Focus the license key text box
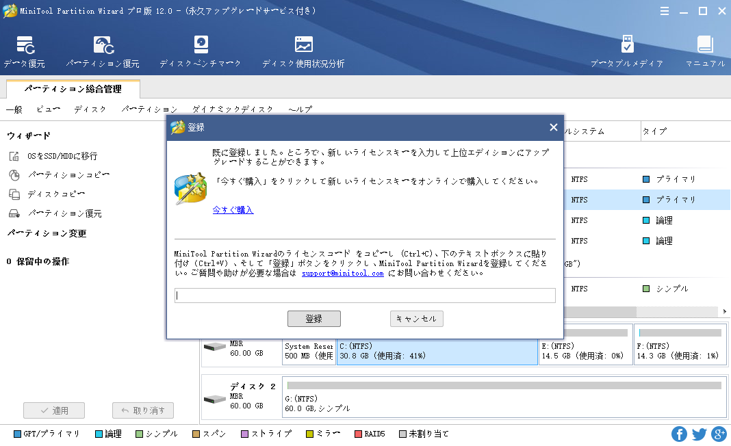This screenshot has height=446, width=731. [x=365, y=296]
